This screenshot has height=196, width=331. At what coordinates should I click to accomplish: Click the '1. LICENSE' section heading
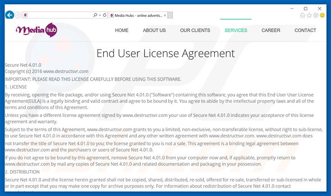click(16, 87)
